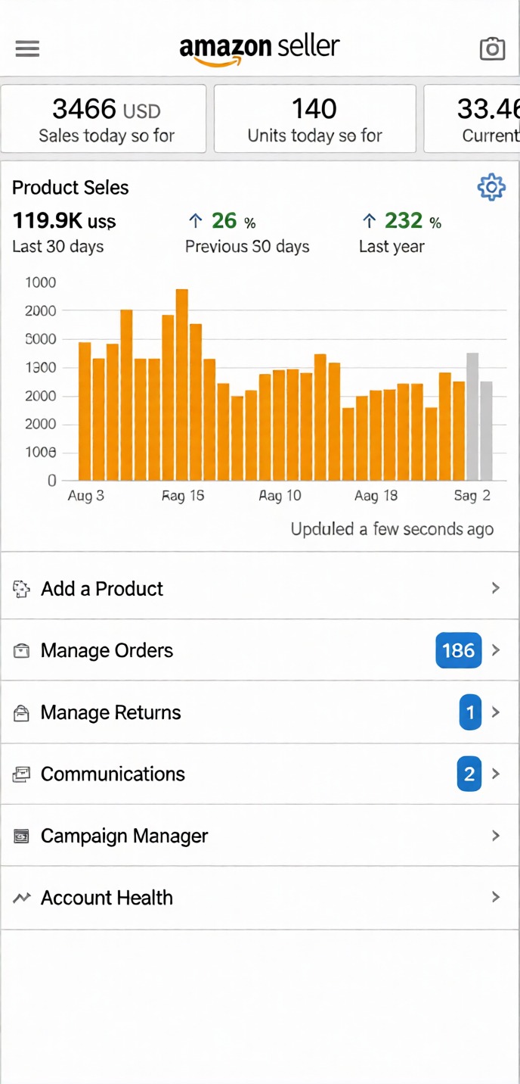Expand Add a Product chevron
Viewport: 520px width, 1084px height.
(496, 588)
